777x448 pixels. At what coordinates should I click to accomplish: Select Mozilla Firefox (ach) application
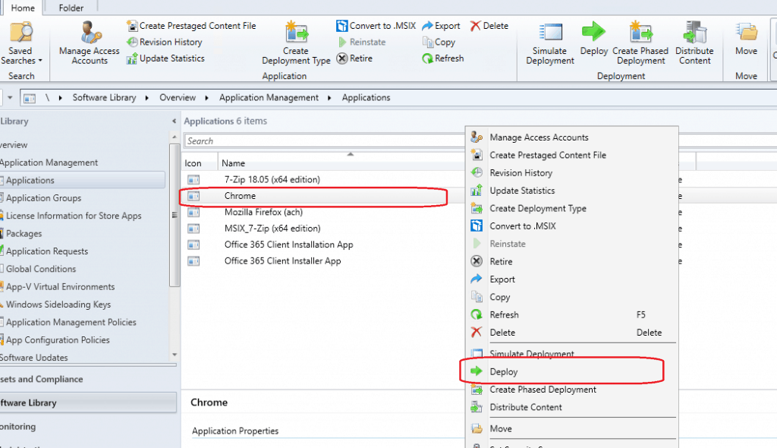click(263, 213)
